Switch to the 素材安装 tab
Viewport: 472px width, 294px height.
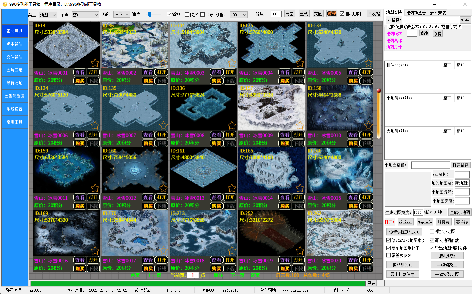tap(438, 13)
